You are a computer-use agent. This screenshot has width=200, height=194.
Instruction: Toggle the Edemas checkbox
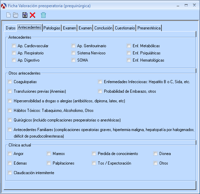10,163
